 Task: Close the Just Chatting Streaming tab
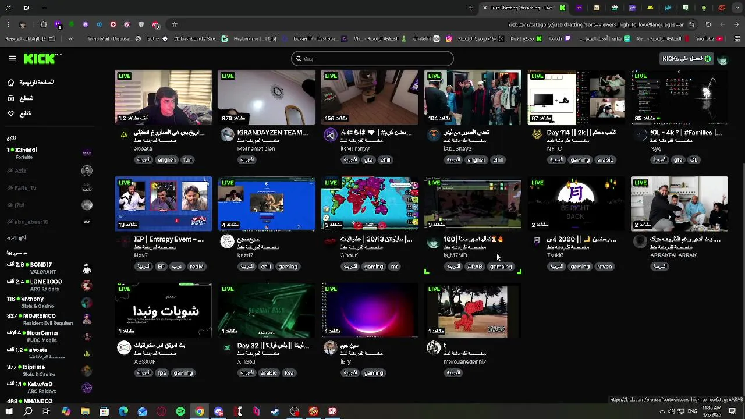pos(484,8)
